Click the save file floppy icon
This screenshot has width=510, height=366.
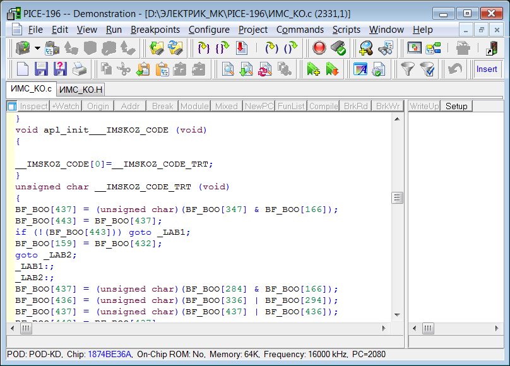pos(41,69)
